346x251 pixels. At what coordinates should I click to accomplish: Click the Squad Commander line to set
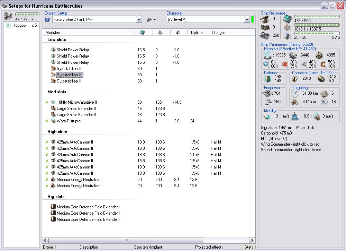coord(291,150)
